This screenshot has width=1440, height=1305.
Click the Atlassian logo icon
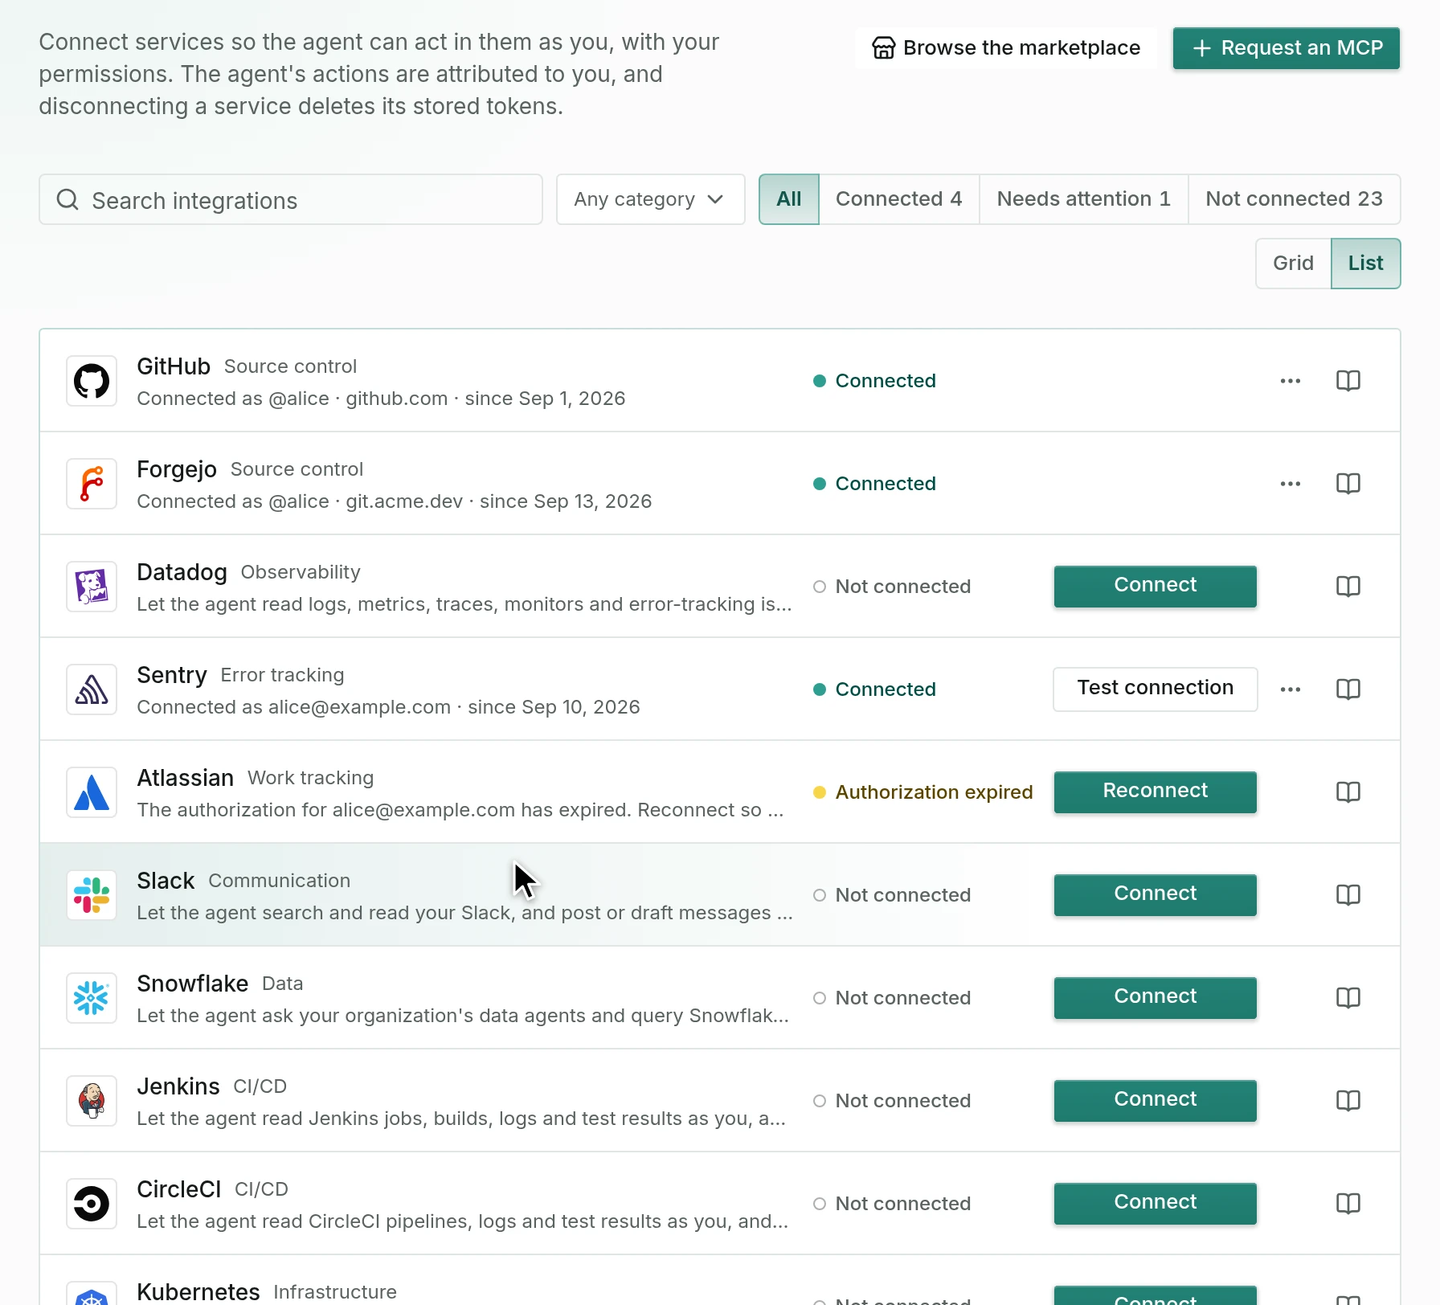coord(92,792)
